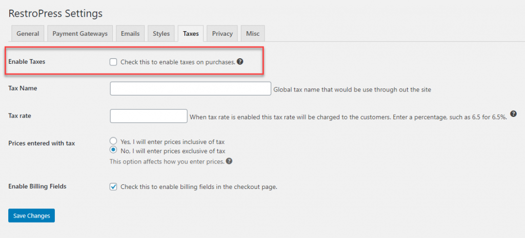Viewport: 525px width, 238px height.
Task: Switch to the Privacy tab
Action: (x=223, y=33)
